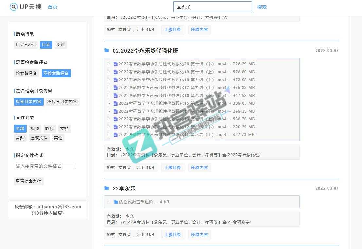
Task: Select the 目录+文件 result type option
Action: (x=26, y=45)
